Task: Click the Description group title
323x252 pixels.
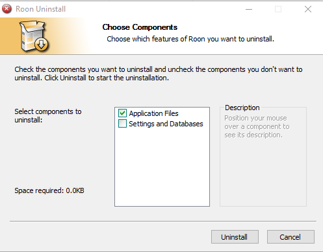Action: click(242, 108)
